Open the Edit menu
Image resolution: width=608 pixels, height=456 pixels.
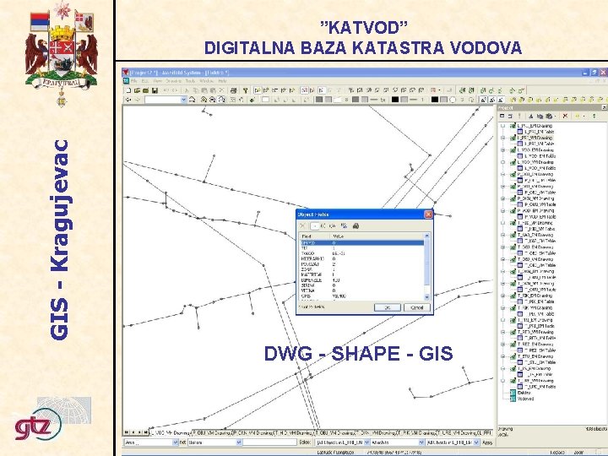tap(145, 81)
